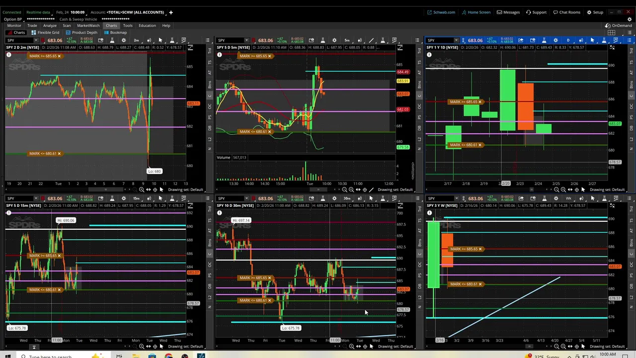Open chart settings gear on the weekly chart
The height and width of the screenshot is (358, 636).
(556, 198)
